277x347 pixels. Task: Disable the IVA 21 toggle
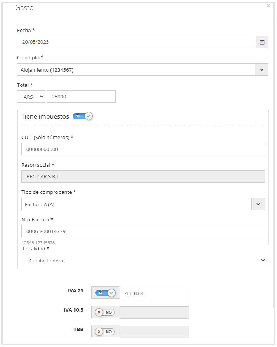pos(106,293)
